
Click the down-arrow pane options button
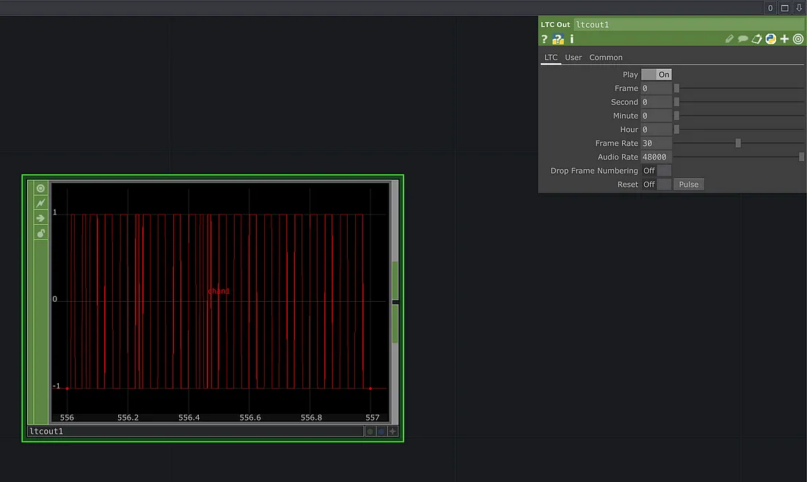coord(799,8)
